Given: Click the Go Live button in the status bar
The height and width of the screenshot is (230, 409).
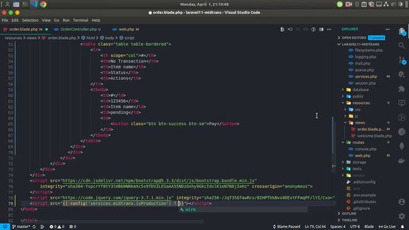Looking at the screenshot, I should pos(387,227).
